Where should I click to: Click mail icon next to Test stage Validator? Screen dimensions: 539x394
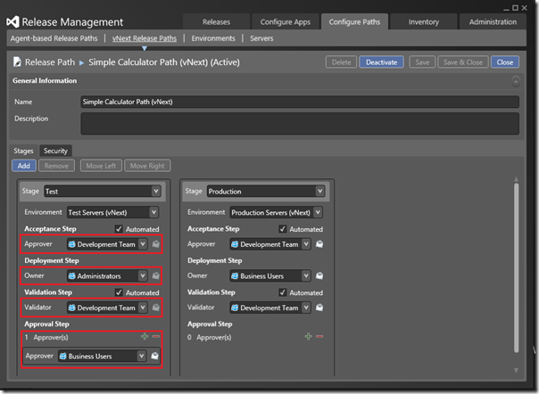pos(155,308)
